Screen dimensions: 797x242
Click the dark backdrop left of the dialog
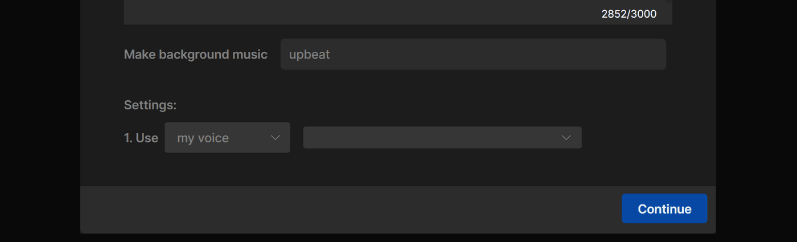click(40, 114)
